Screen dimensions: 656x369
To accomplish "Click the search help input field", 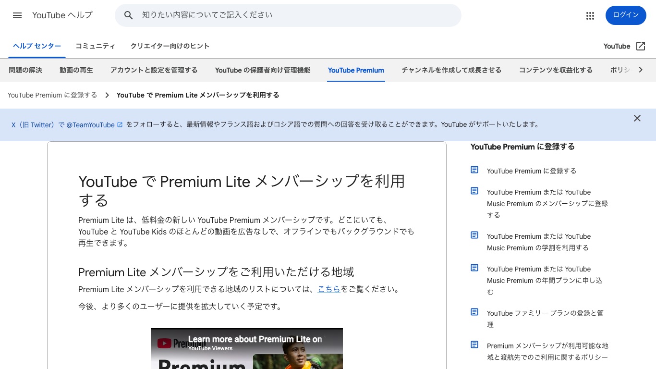I will [288, 15].
